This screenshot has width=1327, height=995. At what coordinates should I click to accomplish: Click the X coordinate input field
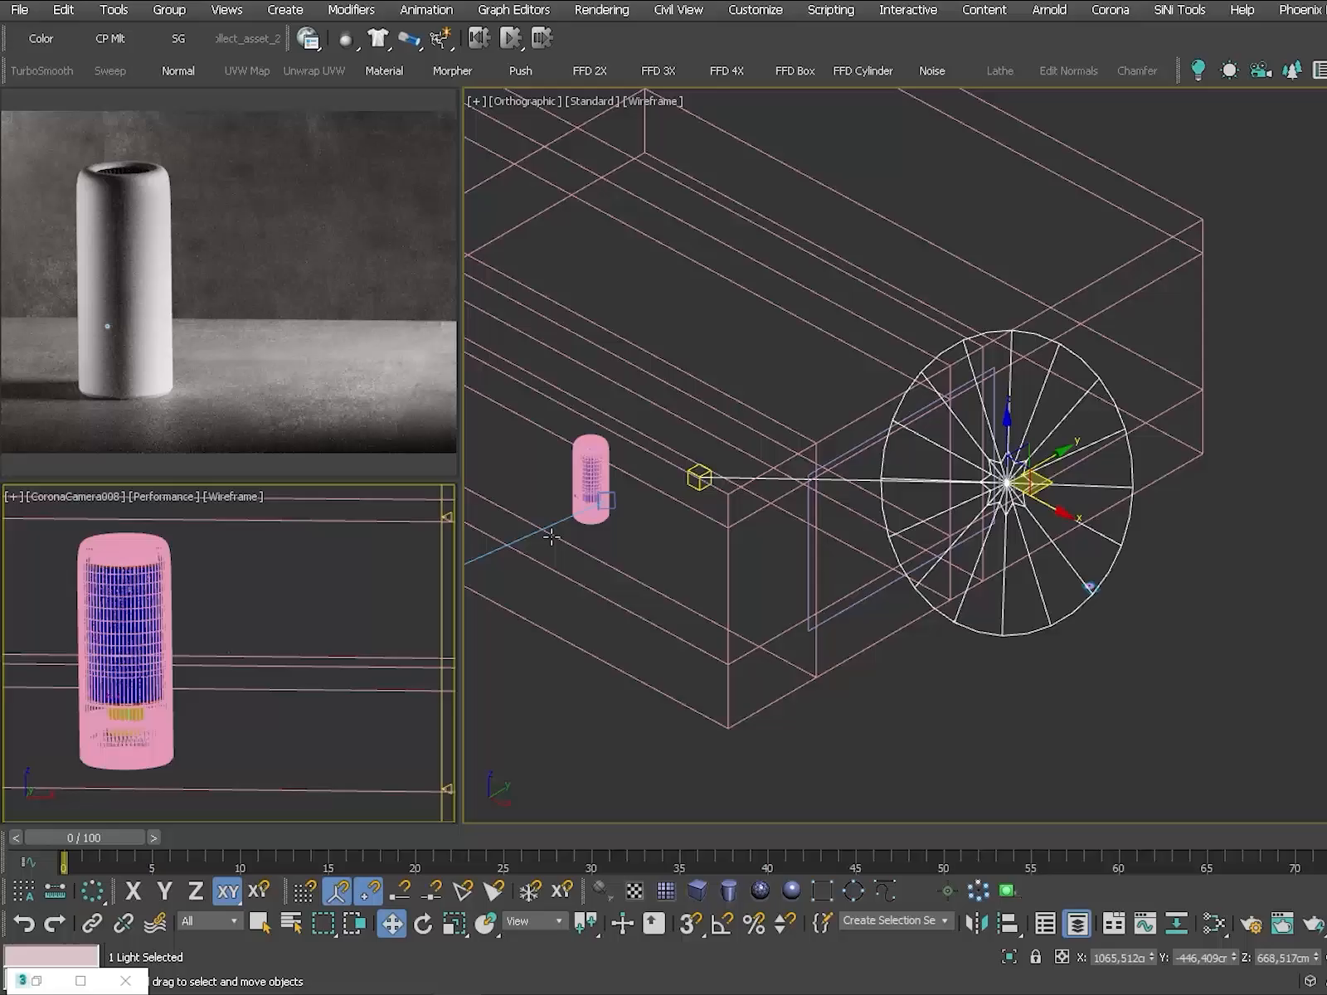[1118, 958]
